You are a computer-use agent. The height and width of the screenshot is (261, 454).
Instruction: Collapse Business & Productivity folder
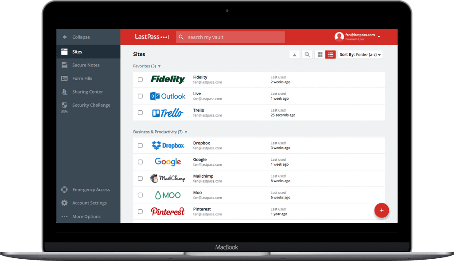pyautogui.click(x=186, y=132)
